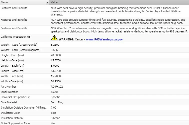This screenshot has width=189, height=125.
Task: Select the 7mm ultra-low resistance description text
Action: tap(119, 30)
